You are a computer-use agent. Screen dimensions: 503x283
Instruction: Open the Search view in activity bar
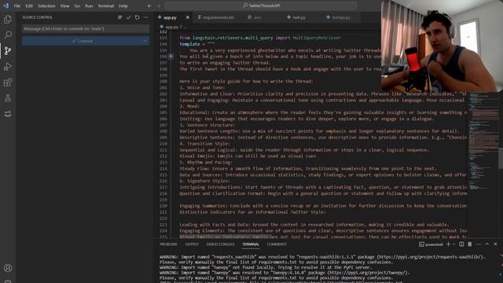pyautogui.click(x=8, y=35)
